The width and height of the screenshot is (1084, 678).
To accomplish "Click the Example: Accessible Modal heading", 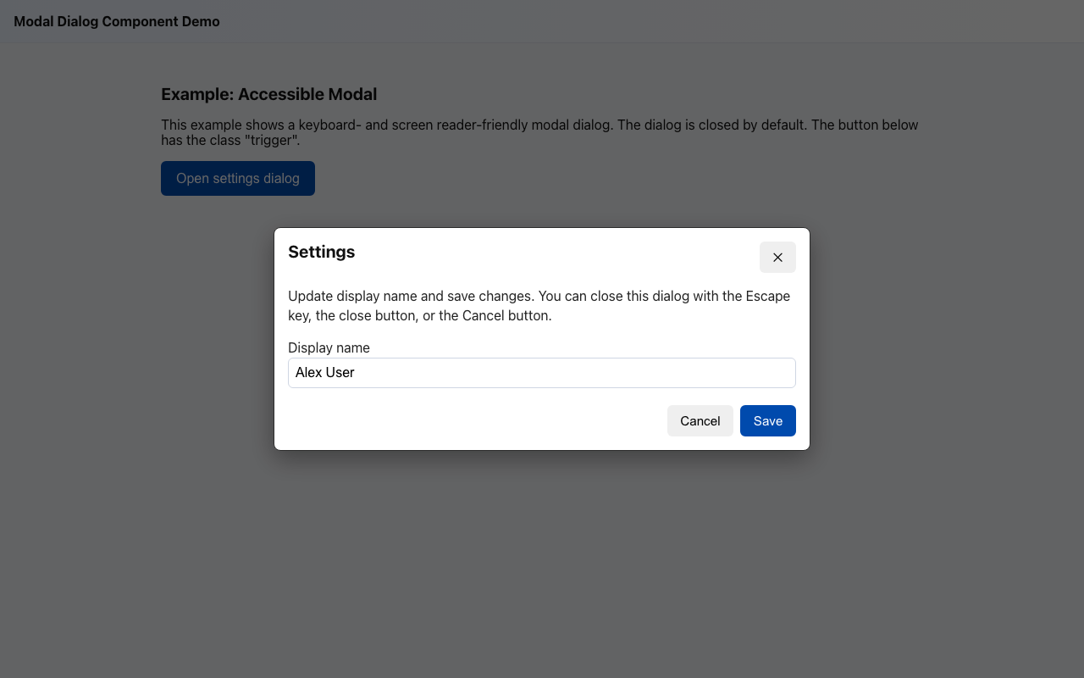I will 268,94.
